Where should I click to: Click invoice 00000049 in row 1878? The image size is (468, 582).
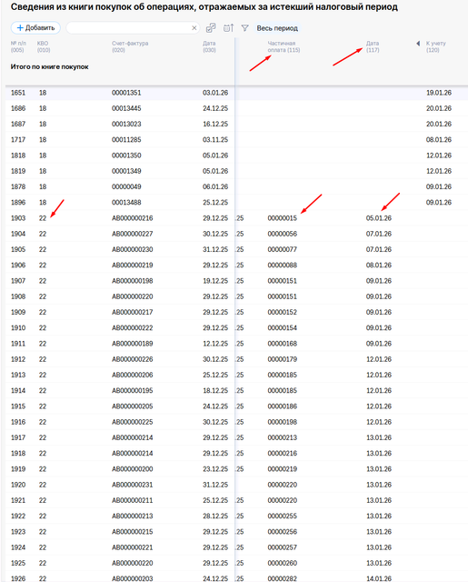(x=126, y=186)
